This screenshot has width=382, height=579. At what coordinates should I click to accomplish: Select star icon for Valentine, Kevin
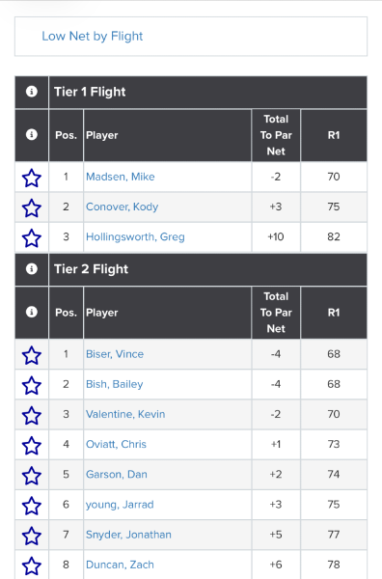pos(32,415)
